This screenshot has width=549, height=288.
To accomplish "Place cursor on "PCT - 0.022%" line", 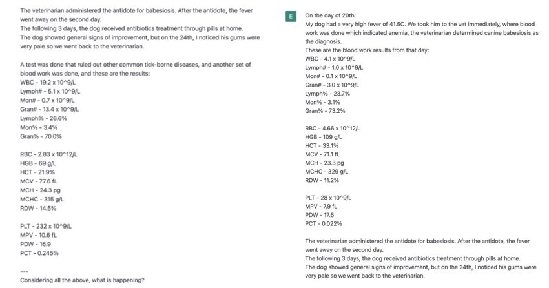I will 324,223.
